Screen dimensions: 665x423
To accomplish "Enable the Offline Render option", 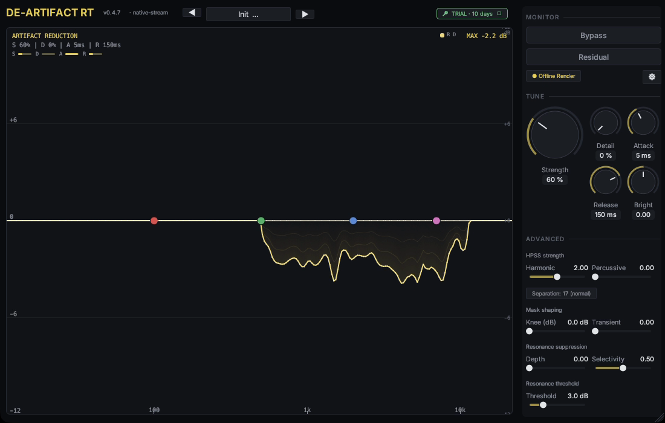I will tap(553, 76).
